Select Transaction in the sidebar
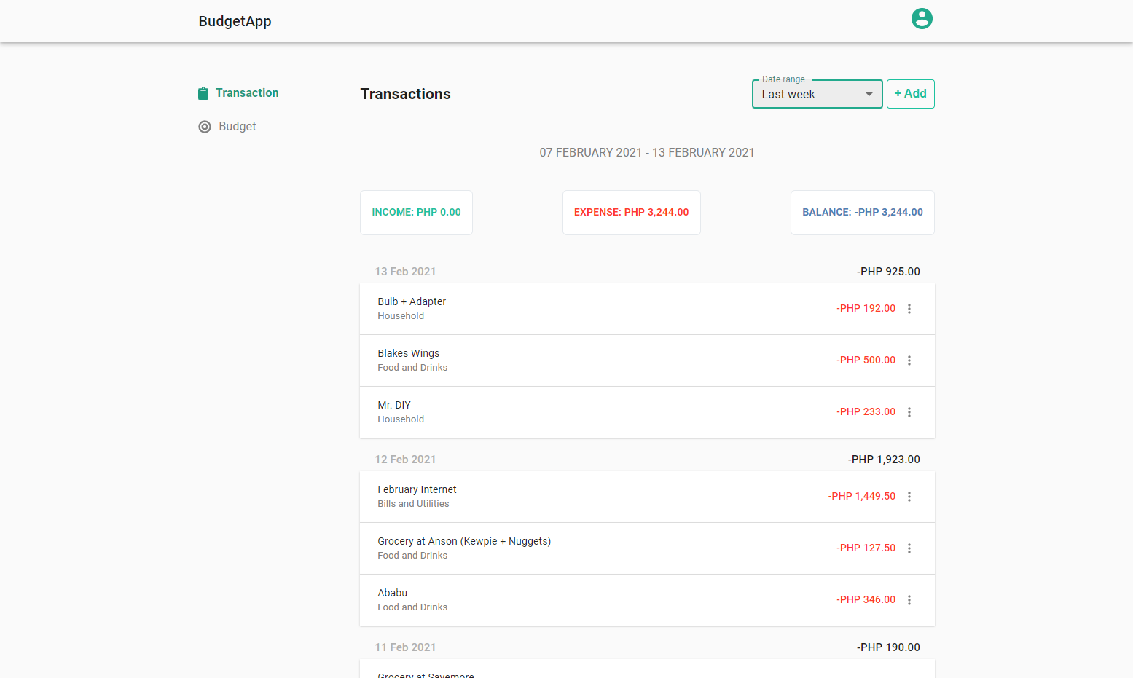The height and width of the screenshot is (678, 1133). pos(247,93)
